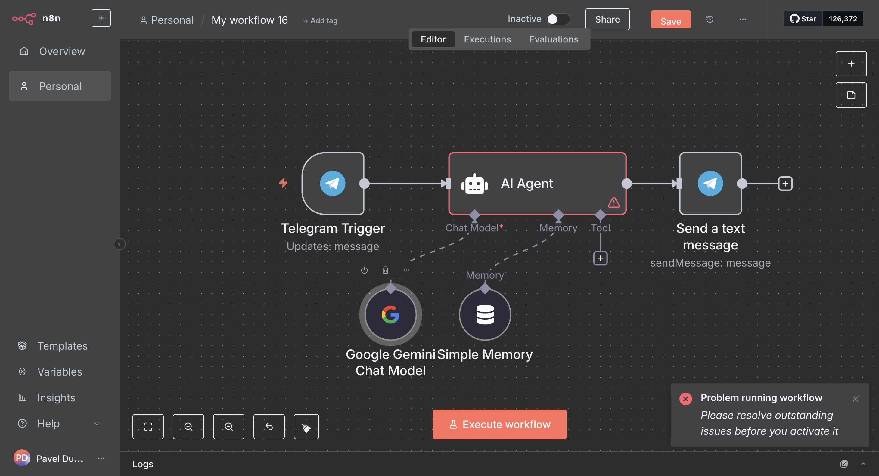This screenshot has width=879, height=476.
Task: Add sticky note from canvas corner
Action: click(x=851, y=95)
